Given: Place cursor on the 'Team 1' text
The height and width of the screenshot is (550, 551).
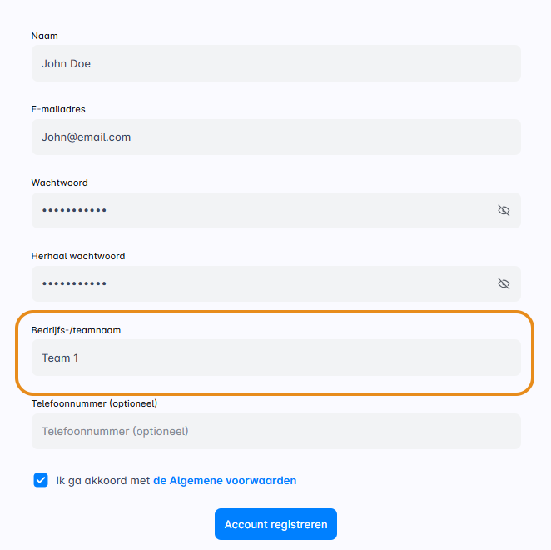Looking at the screenshot, I should 60,357.
